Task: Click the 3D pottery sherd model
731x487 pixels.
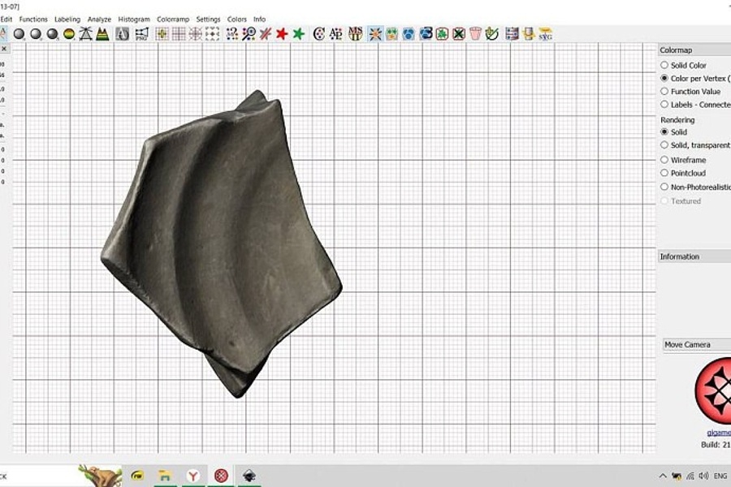Action: tap(222, 243)
